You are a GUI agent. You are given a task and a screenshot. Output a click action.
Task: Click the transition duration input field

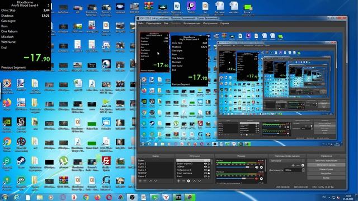(x=293, y=170)
